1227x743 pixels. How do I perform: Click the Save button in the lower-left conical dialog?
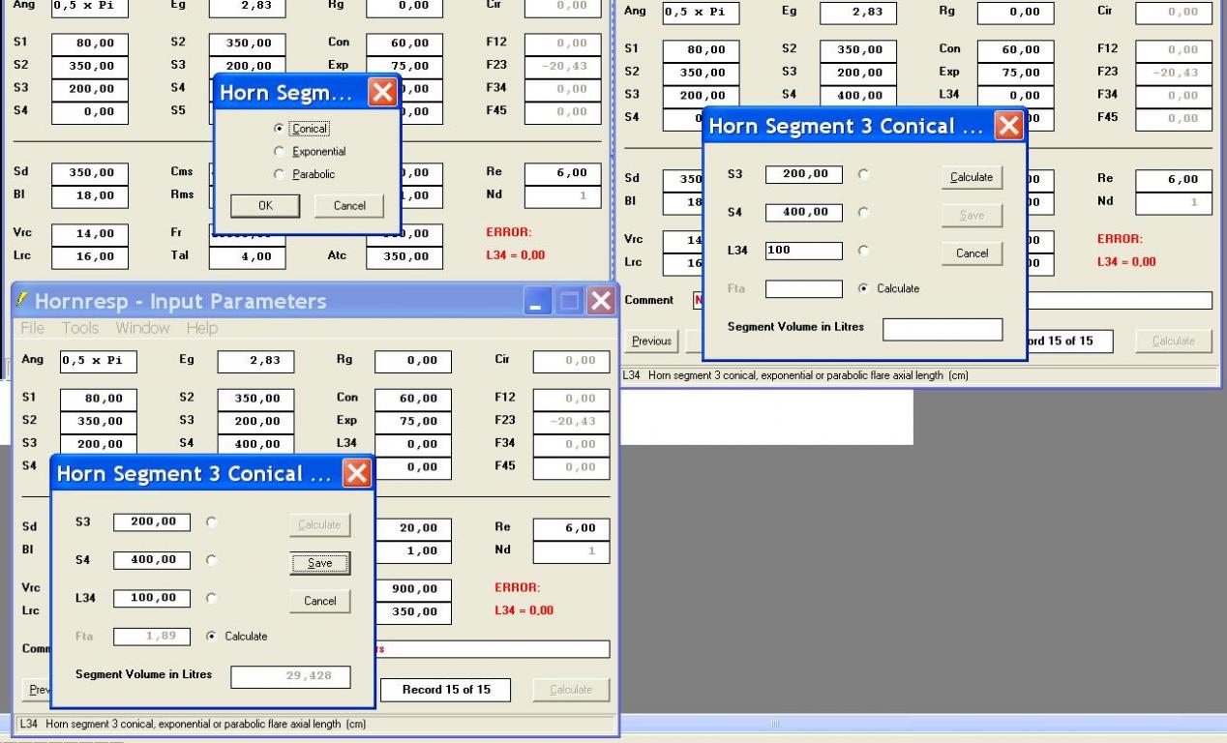(319, 563)
